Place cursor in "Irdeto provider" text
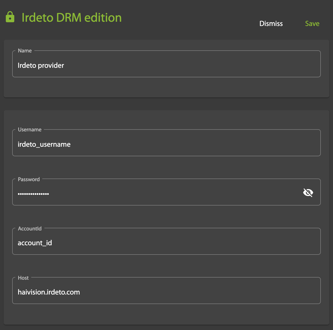The width and height of the screenshot is (333, 330). (41, 65)
